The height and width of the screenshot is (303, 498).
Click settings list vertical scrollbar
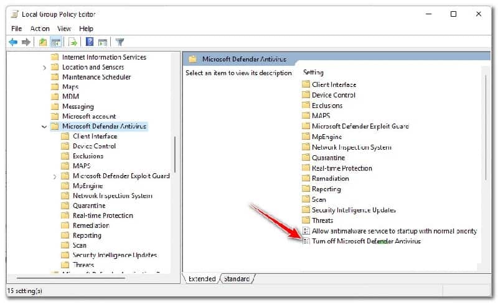pyautogui.click(x=486, y=127)
